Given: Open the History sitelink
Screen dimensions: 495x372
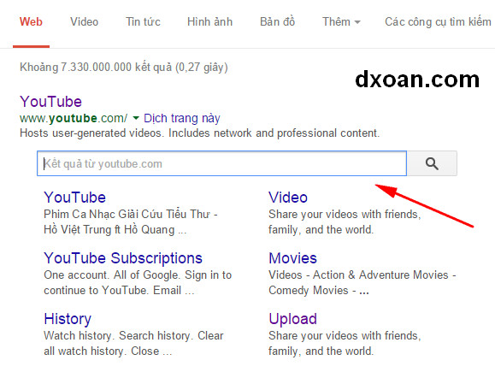Looking at the screenshot, I should click(x=68, y=319).
